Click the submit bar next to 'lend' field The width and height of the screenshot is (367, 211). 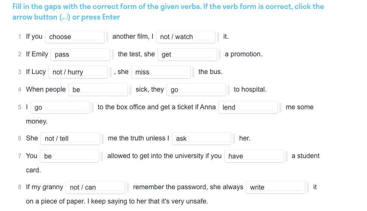tap(281, 107)
